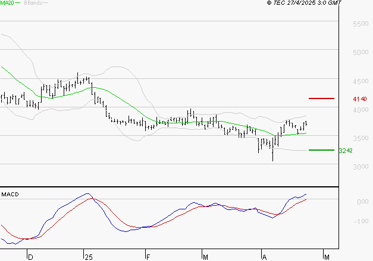Toggle the BBands legend label
This screenshot has width=373, height=261.
pyautogui.click(x=32, y=4)
